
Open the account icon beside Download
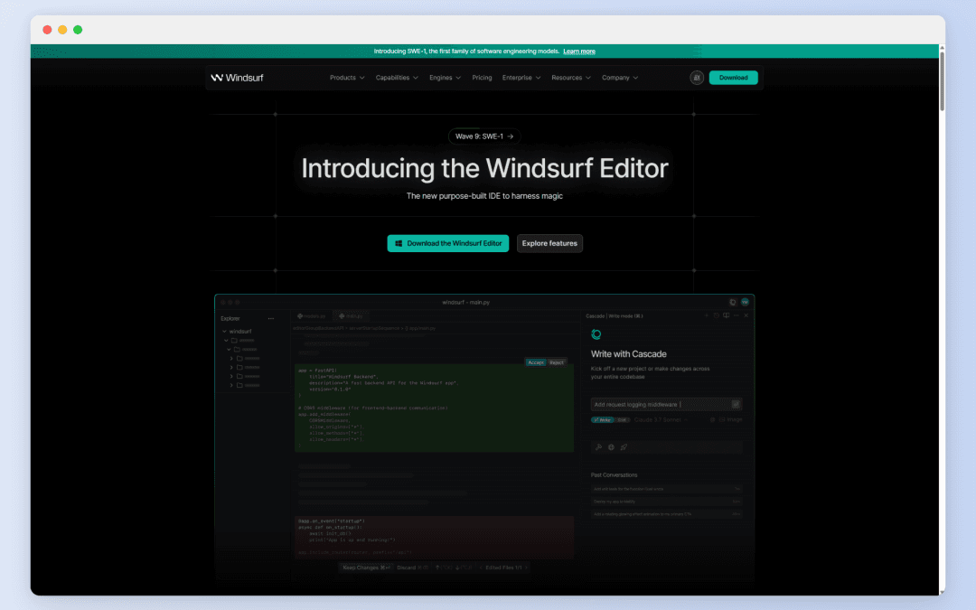(697, 78)
